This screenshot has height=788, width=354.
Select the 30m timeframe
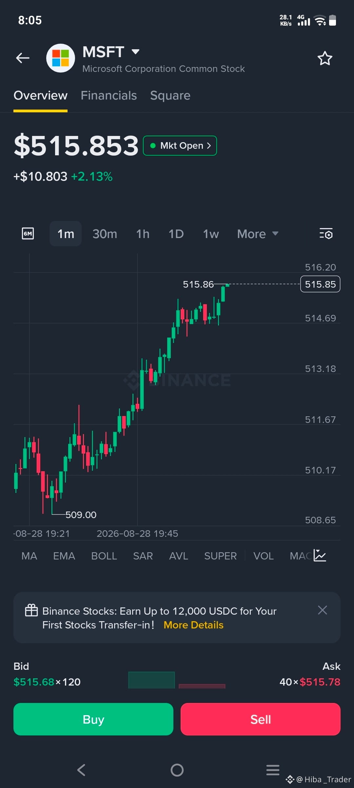tap(105, 234)
